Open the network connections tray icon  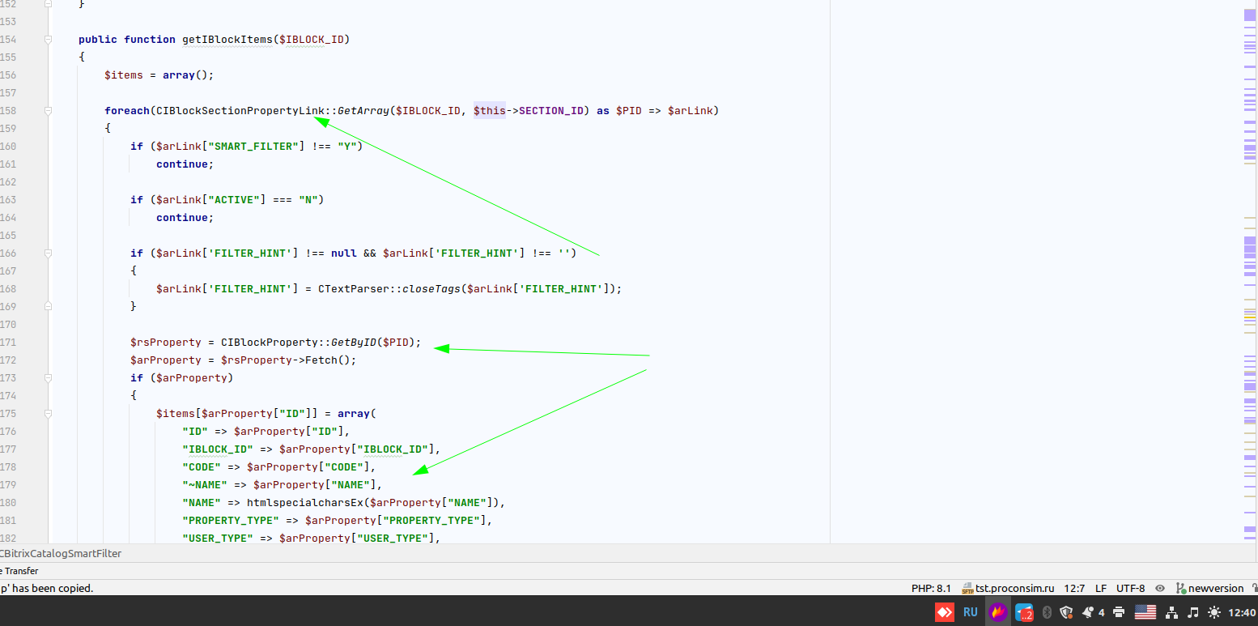(x=1171, y=612)
